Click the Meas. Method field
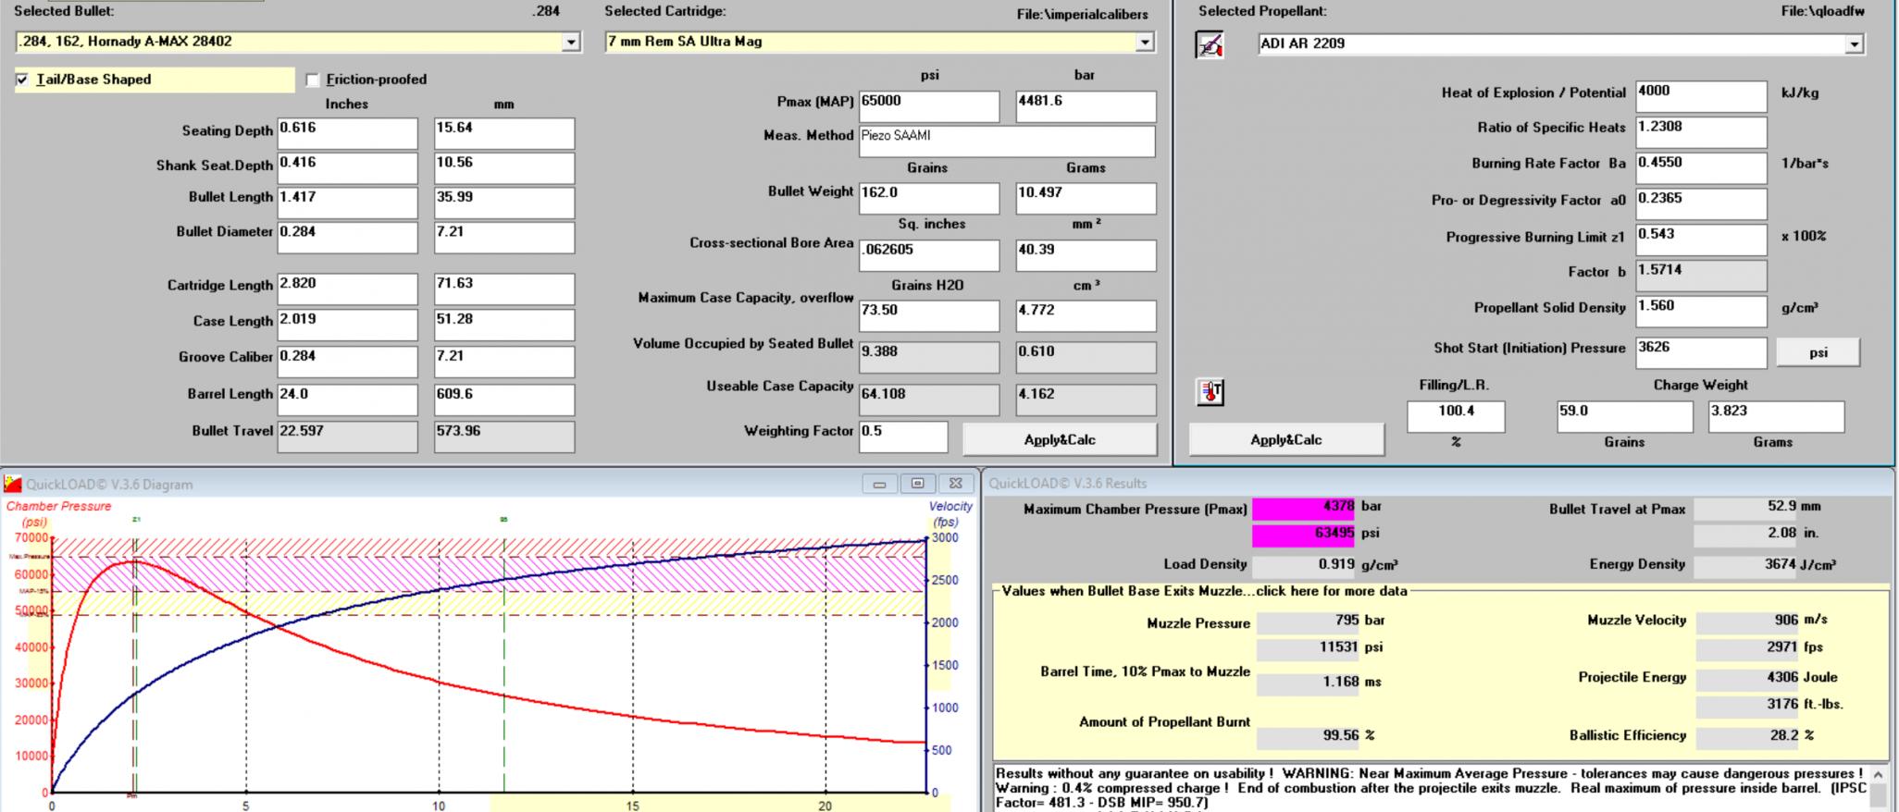The image size is (1899, 812). click(1007, 141)
